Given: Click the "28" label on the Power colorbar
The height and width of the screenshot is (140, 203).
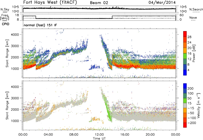Looking at the screenshot, I should click(189, 37).
